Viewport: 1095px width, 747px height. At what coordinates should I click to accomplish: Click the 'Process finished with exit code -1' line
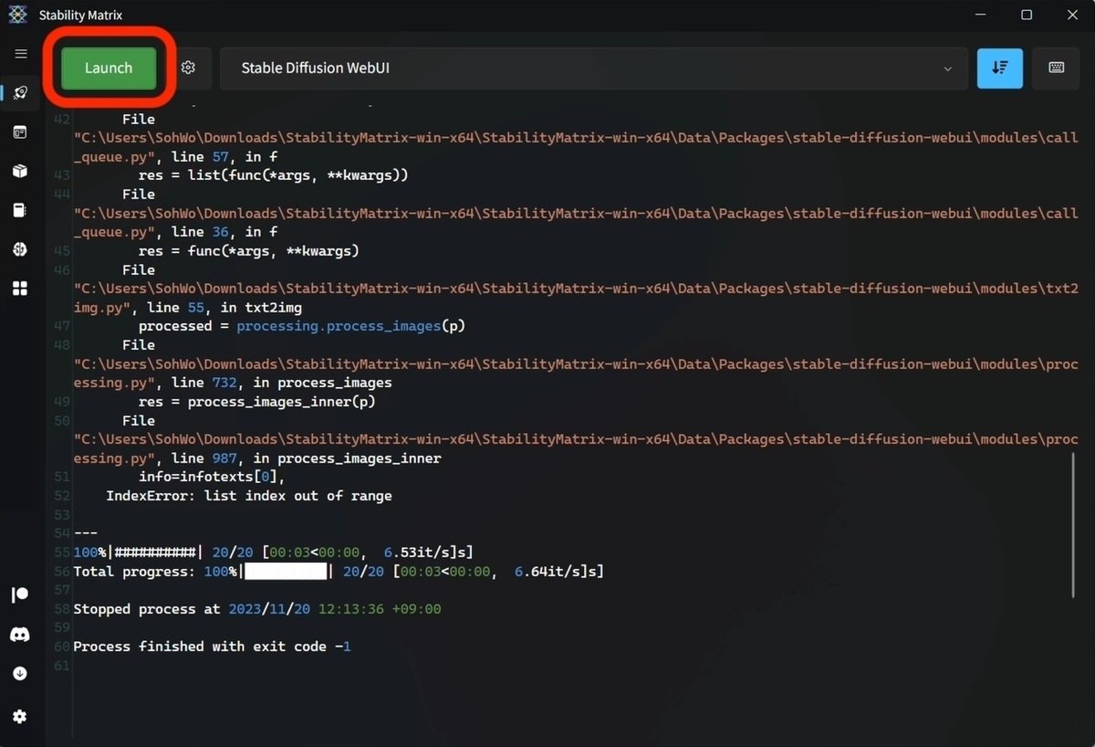click(x=212, y=647)
